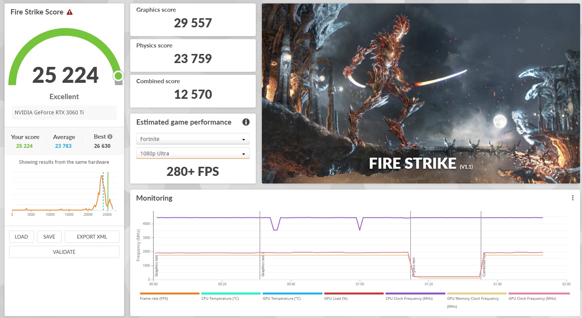Click the Physics test timeline marker
Viewport: 582px width, 318px height.
[x=413, y=267]
